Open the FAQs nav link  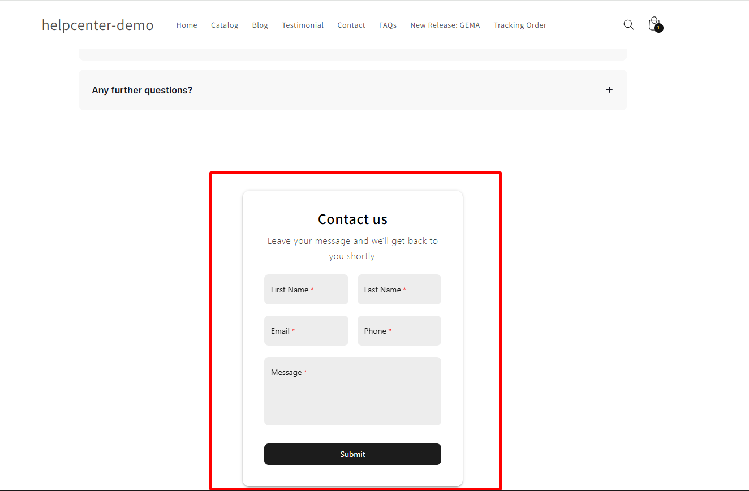388,25
